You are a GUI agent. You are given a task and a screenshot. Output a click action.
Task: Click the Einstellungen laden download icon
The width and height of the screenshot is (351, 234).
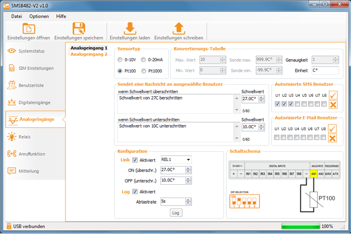point(130,28)
